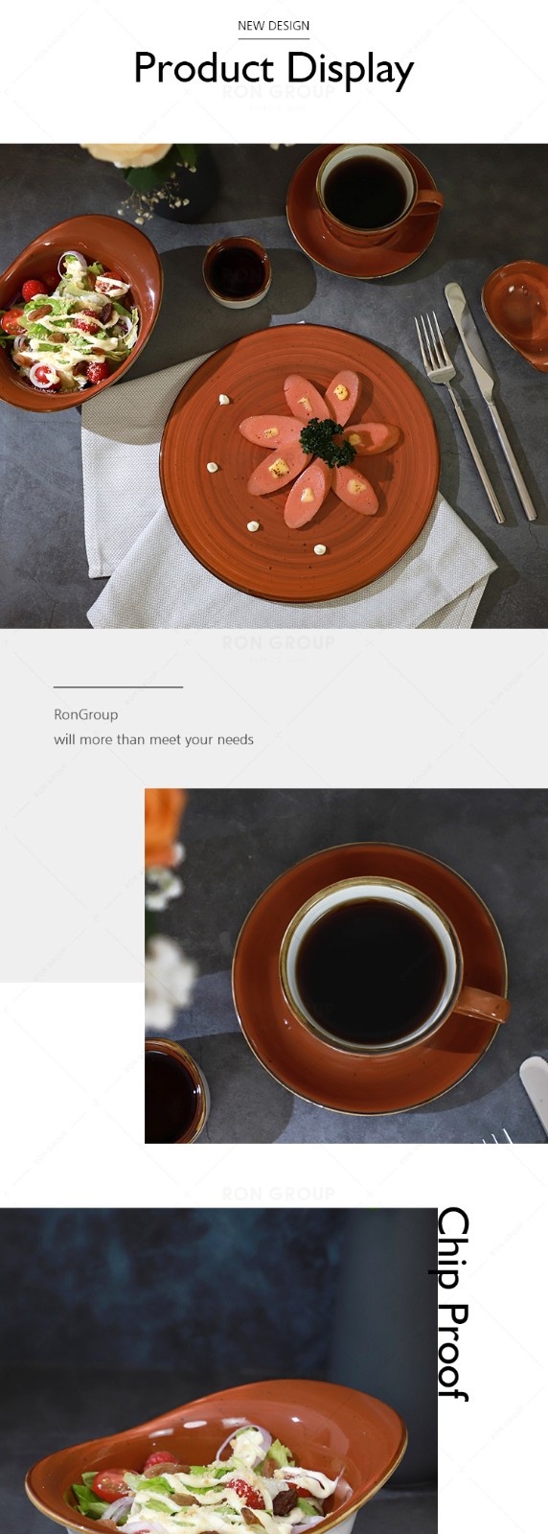Click the small sauce dish in the second image

pyautogui.click(x=174, y=1093)
